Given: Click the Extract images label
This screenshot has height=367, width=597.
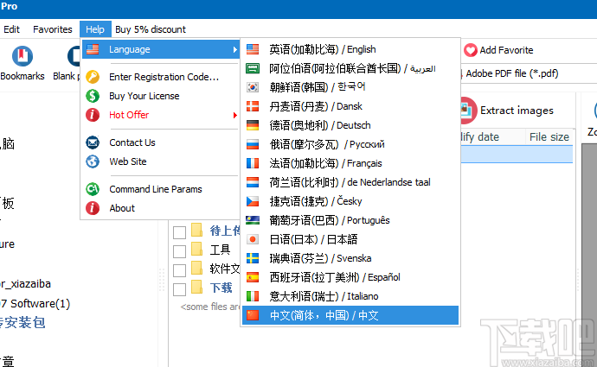Looking at the screenshot, I should (517, 111).
